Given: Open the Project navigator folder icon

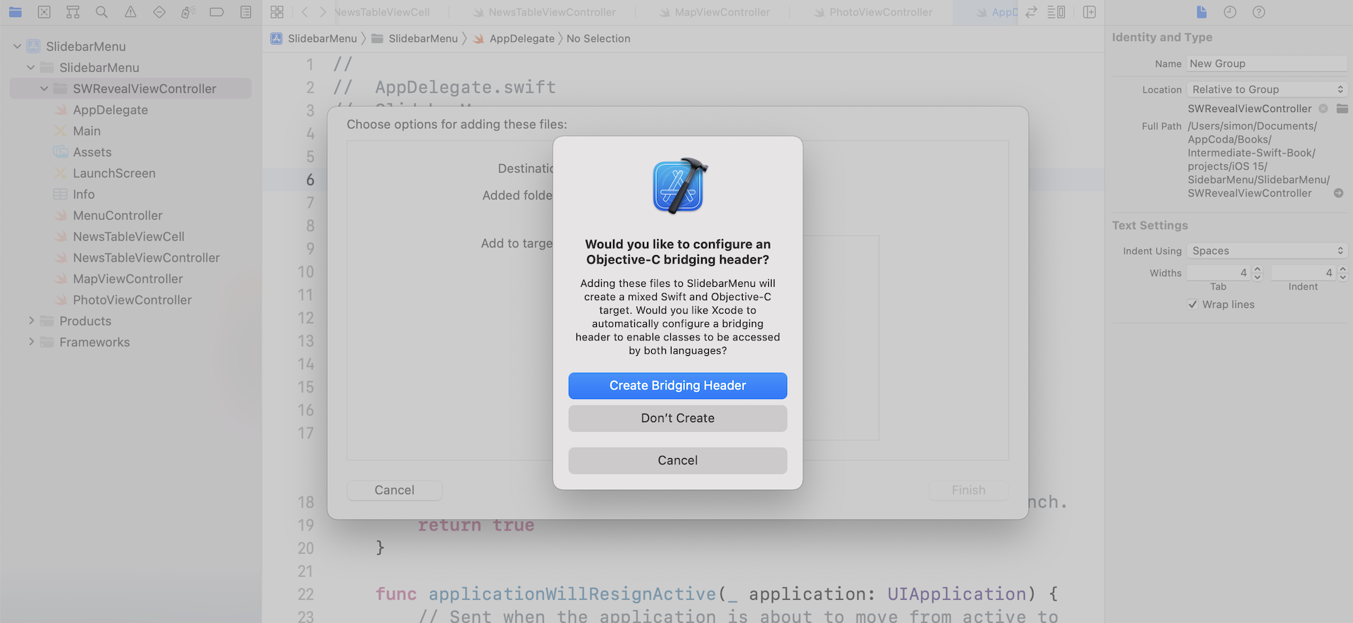Looking at the screenshot, I should tap(15, 12).
